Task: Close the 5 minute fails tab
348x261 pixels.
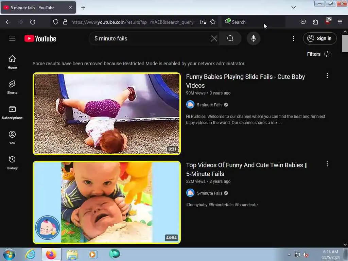Action: (x=70, y=7)
